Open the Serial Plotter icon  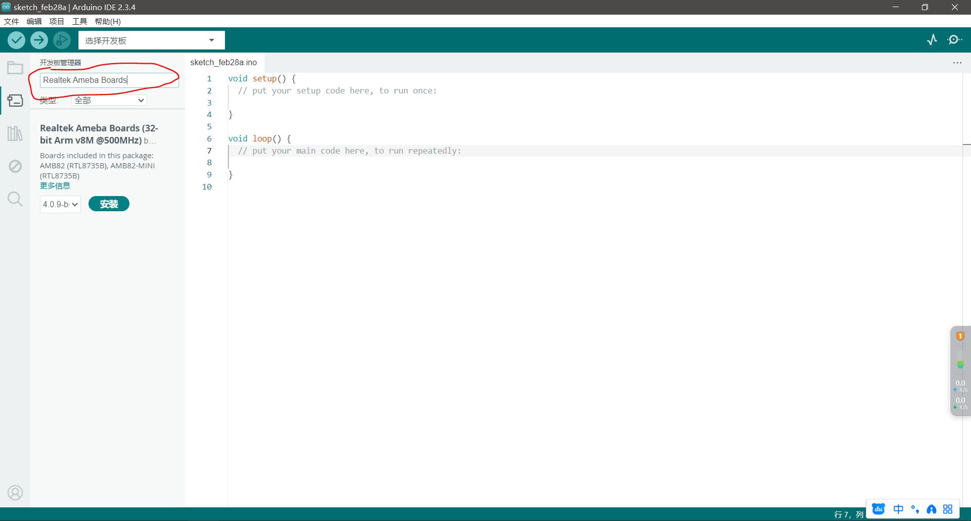(932, 40)
